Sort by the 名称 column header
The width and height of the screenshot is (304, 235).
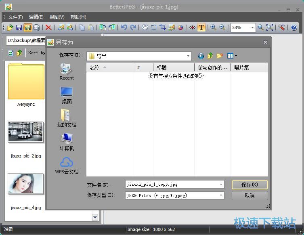109,67
